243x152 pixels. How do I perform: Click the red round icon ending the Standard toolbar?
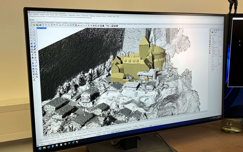117,26
